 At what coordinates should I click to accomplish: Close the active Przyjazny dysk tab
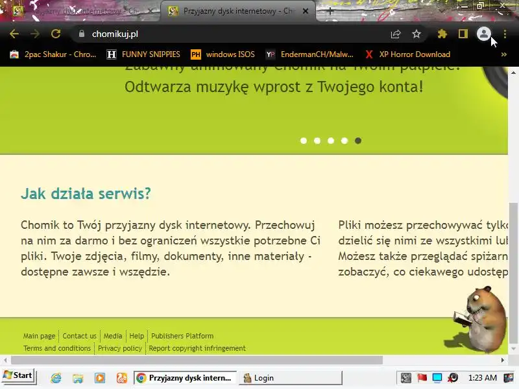pos(306,11)
